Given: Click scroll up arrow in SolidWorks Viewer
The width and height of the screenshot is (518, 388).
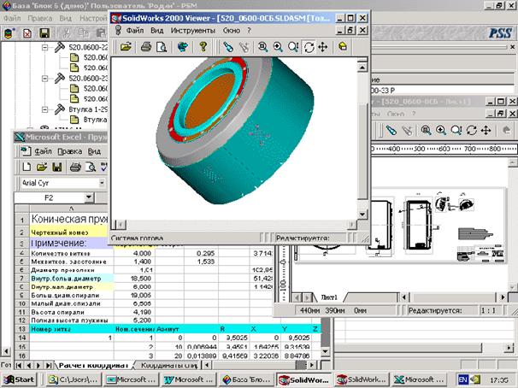Looking at the screenshot, I should 362,68.
